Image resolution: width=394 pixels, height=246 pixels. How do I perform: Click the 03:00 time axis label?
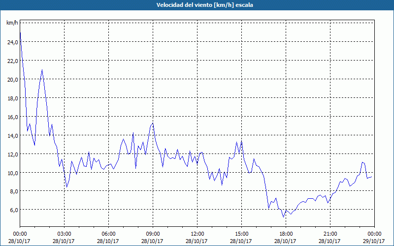point(65,234)
